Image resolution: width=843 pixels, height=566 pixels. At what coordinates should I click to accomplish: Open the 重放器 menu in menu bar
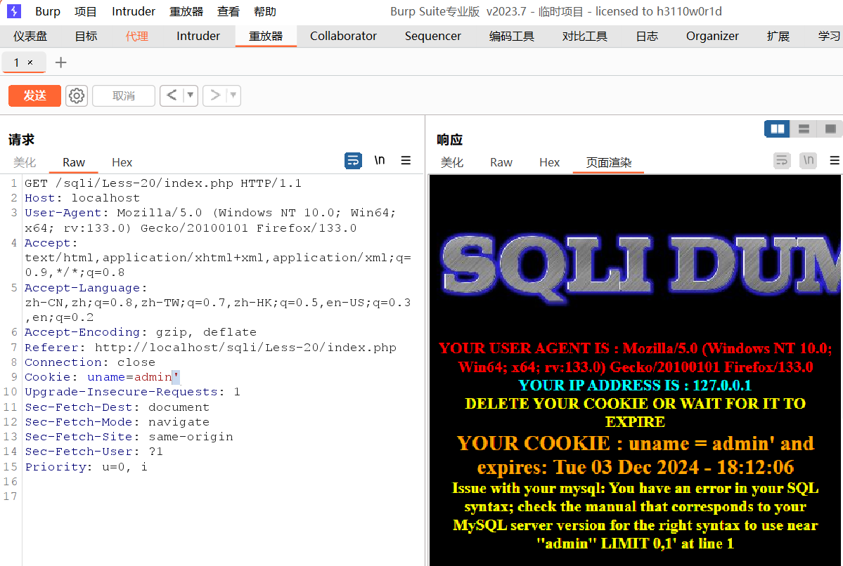coord(186,11)
